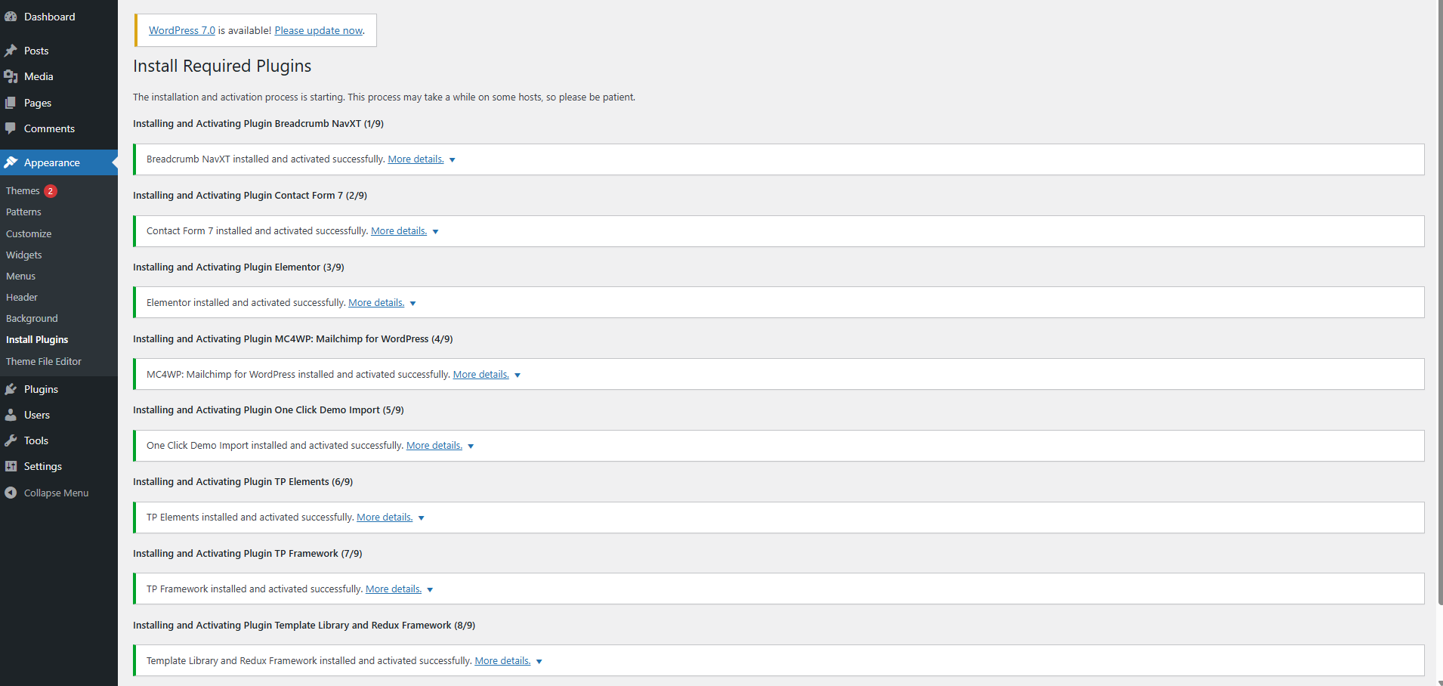
Task: Expand details arrow for Template Library and Redux
Action: coord(539,662)
